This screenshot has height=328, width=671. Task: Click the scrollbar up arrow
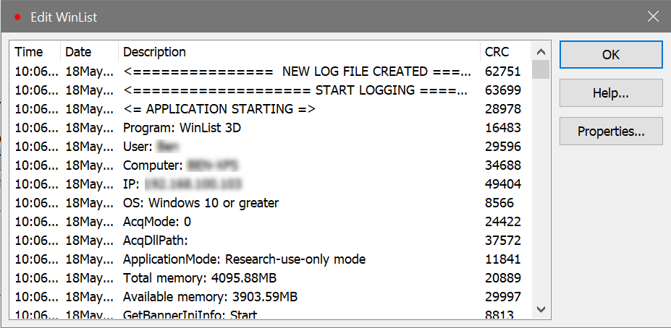coord(541,52)
